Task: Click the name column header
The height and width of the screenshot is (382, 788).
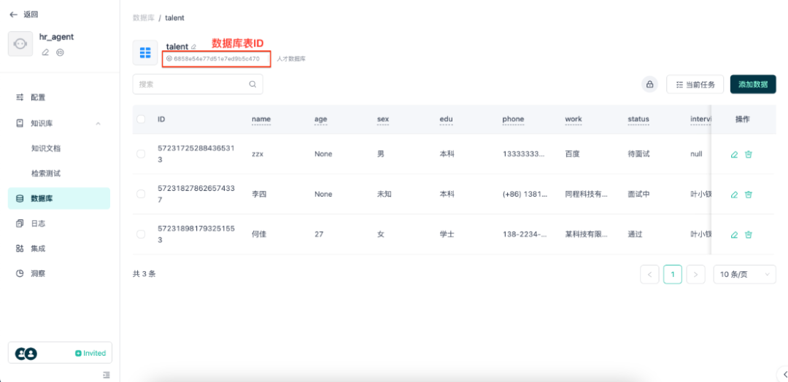Action: [261, 120]
